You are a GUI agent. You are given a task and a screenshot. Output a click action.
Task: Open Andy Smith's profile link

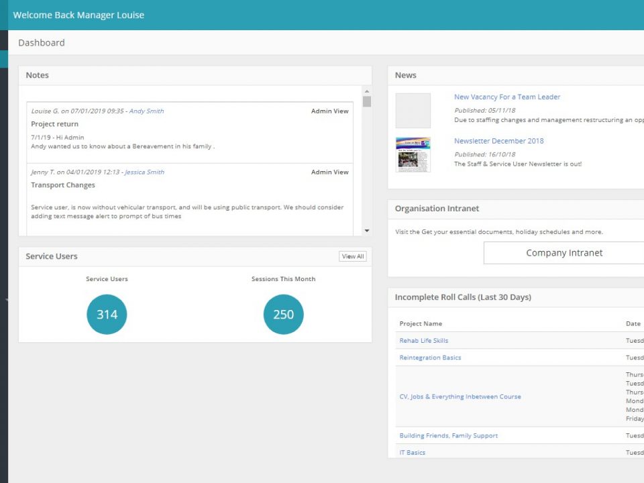point(147,111)
